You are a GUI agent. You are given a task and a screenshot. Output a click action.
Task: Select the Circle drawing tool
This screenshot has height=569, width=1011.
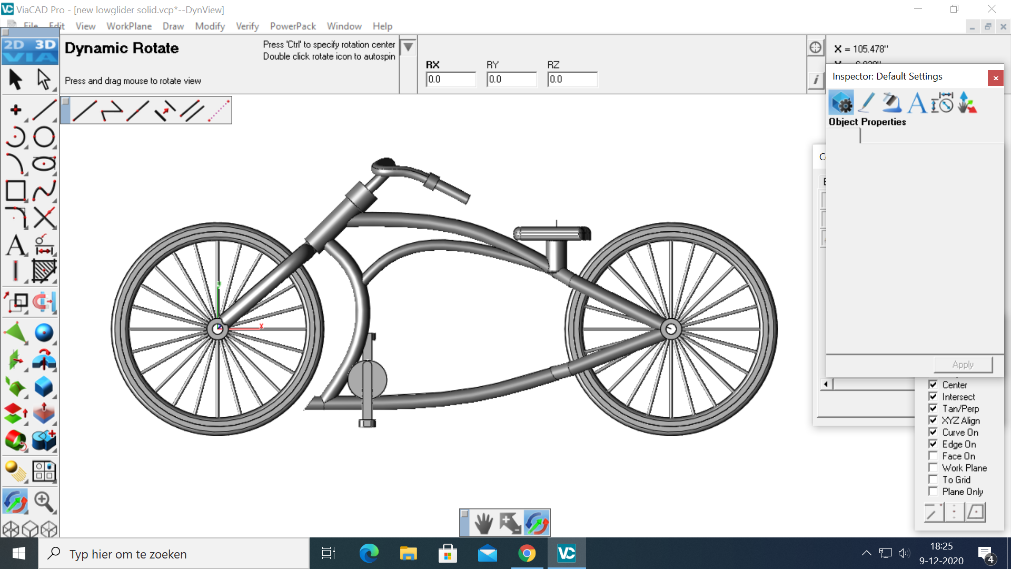pyautogui.click(x=44, y=137)
